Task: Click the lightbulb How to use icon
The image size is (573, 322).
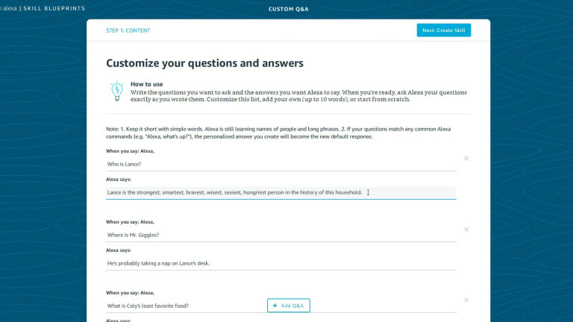Action: pos(117,91)
